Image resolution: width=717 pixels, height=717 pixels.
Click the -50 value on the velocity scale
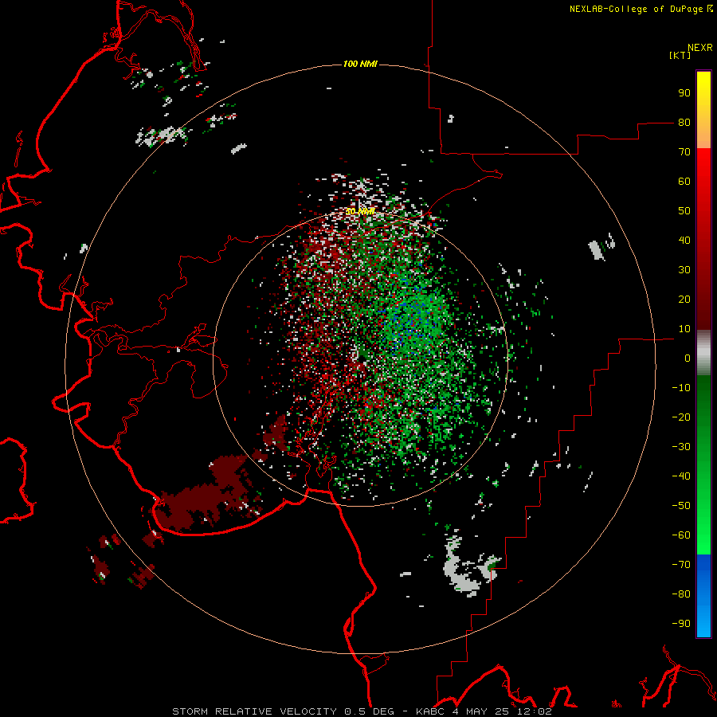click(x=681, y=506)
